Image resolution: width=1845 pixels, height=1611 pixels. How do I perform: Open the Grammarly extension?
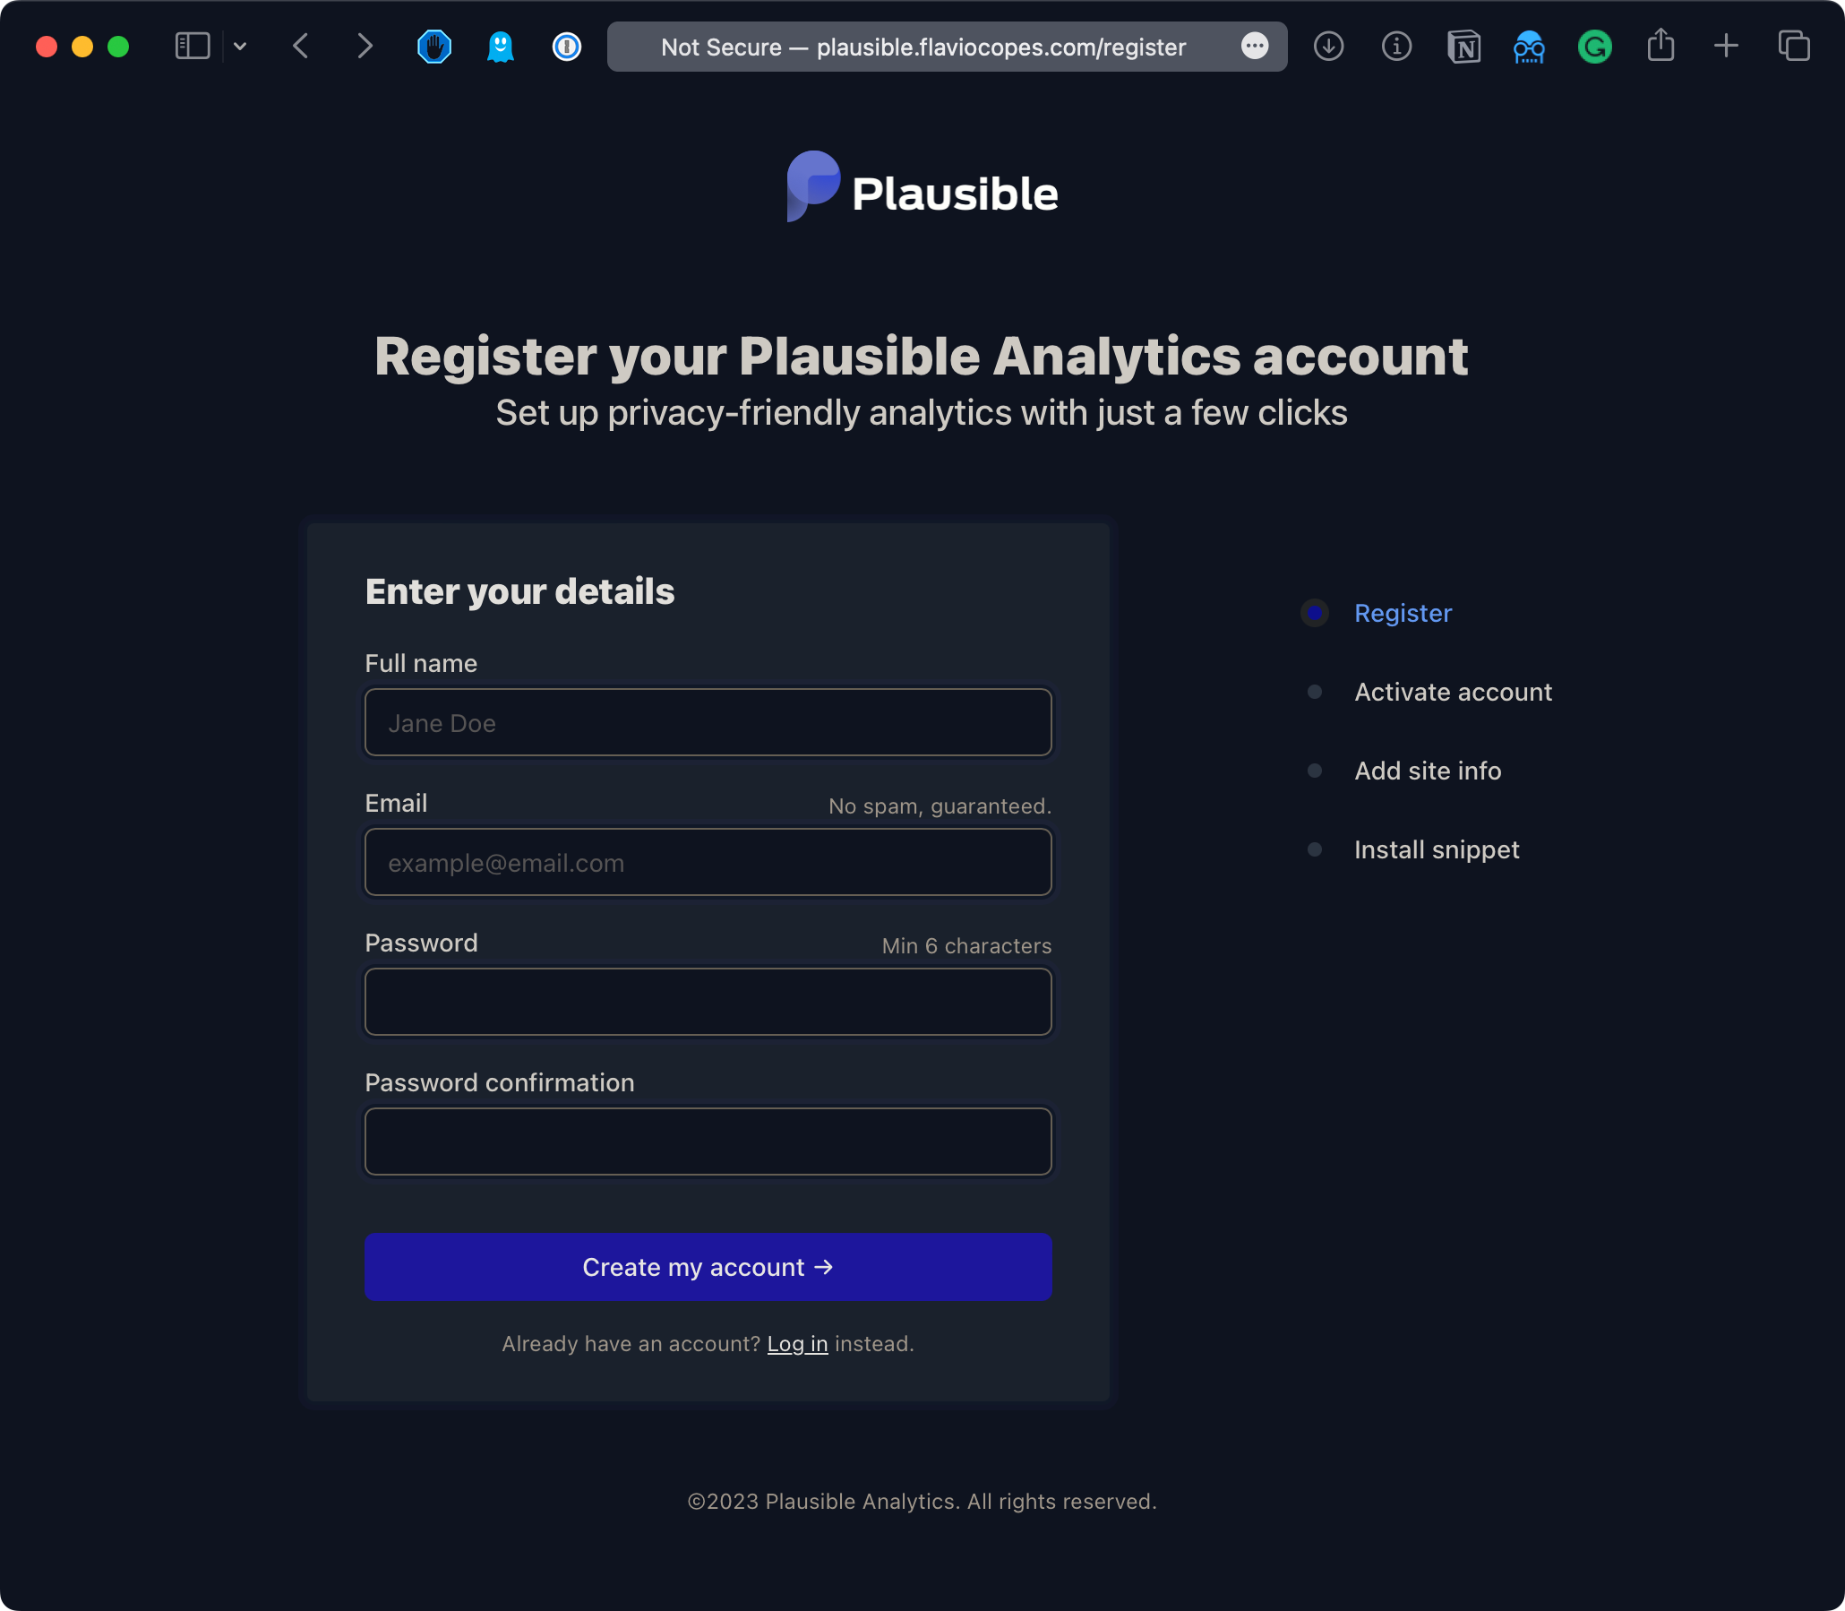(x=1595, y=47)
